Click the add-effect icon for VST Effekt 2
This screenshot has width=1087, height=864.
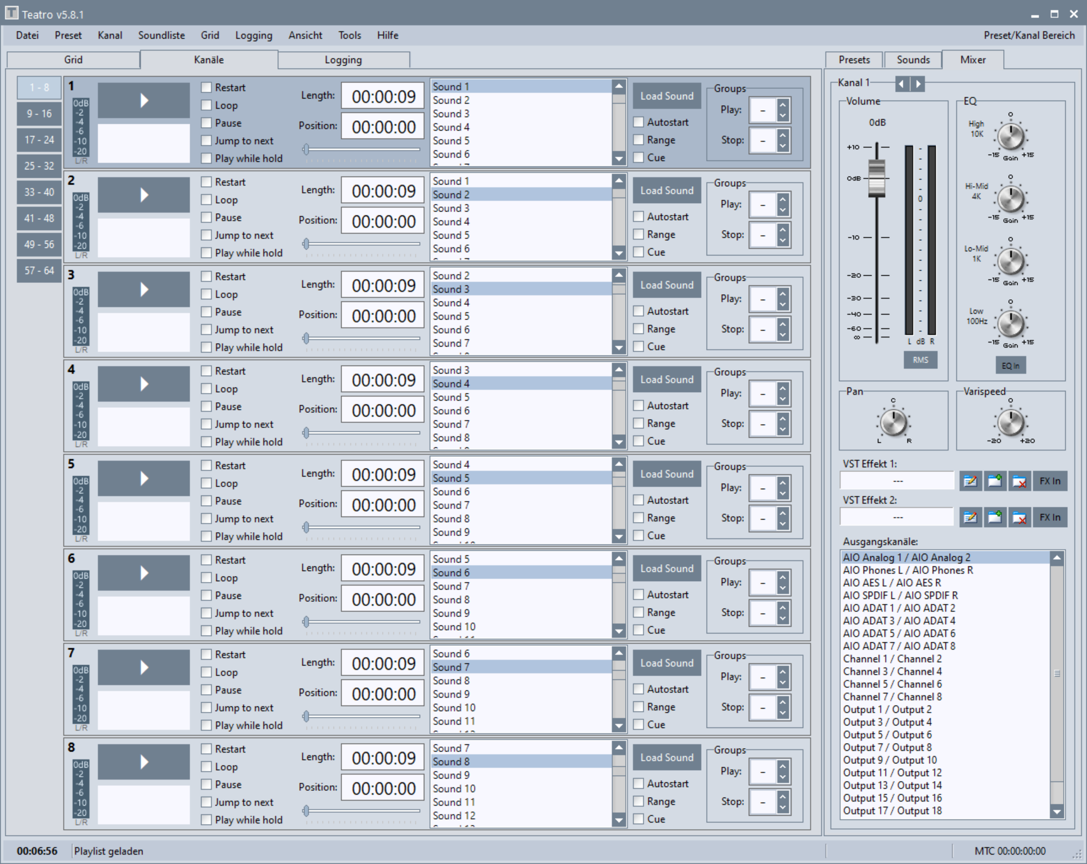pos(995,517)
